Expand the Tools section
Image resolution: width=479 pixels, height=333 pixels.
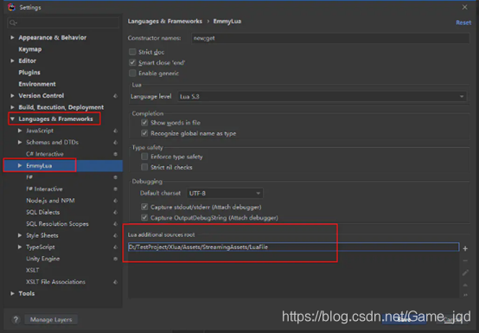pyautogui.click(x=12, y=293)
